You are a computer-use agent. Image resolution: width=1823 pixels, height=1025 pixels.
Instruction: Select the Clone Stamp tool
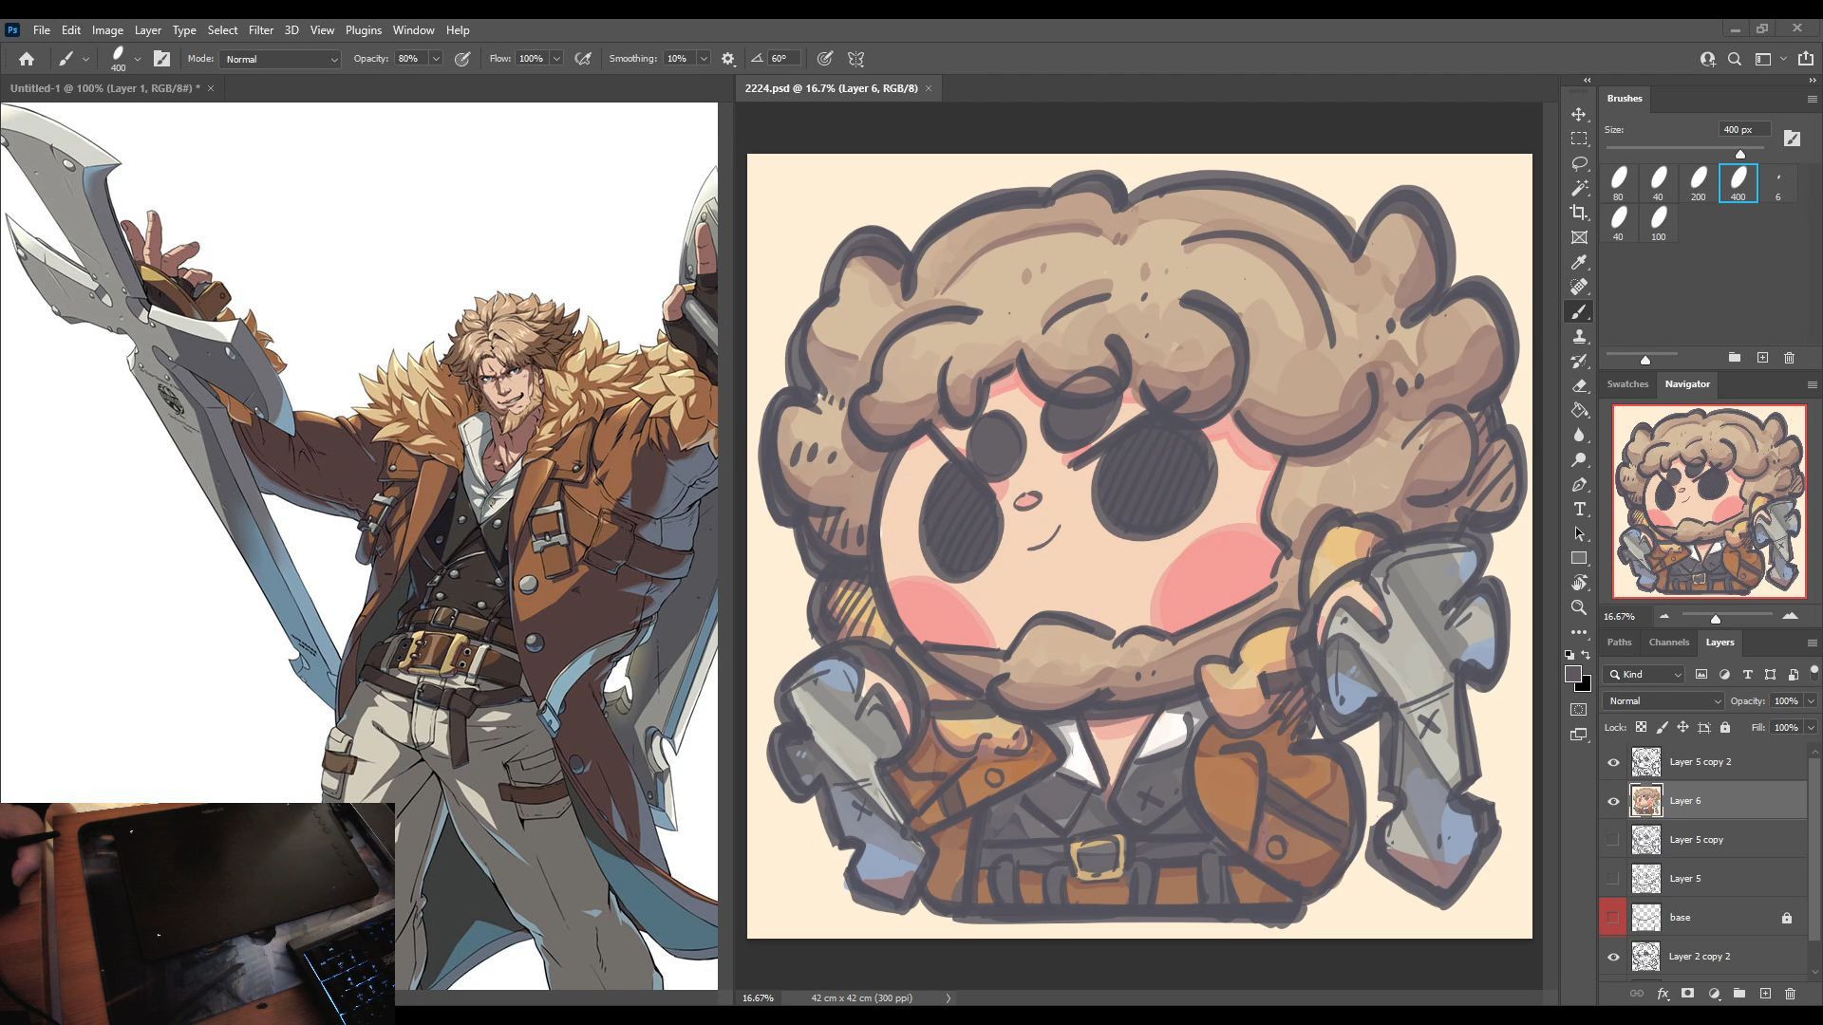[x=1579, y=336]
